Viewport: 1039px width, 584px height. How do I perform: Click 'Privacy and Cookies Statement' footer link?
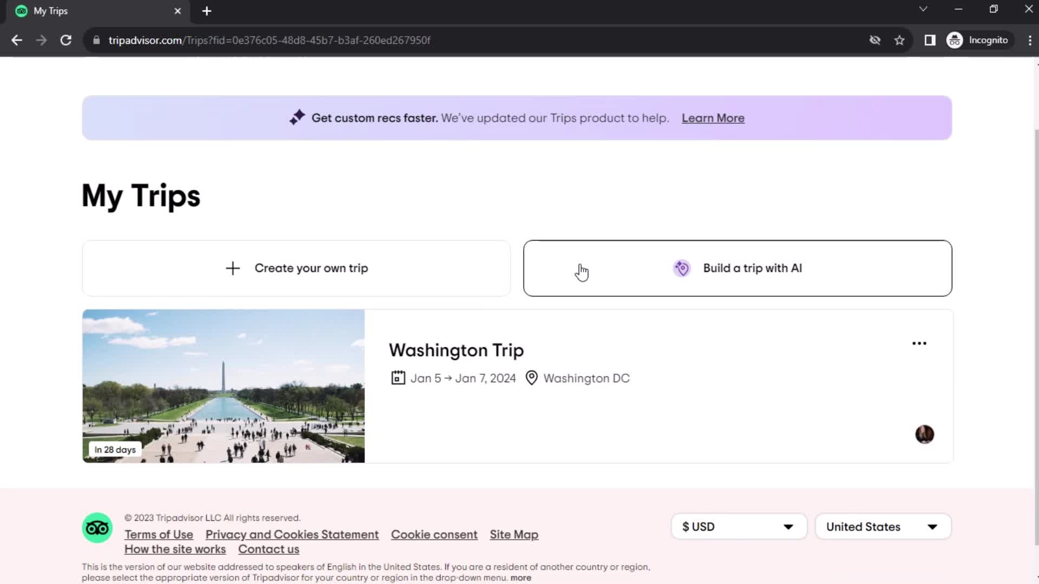(292, 534)
